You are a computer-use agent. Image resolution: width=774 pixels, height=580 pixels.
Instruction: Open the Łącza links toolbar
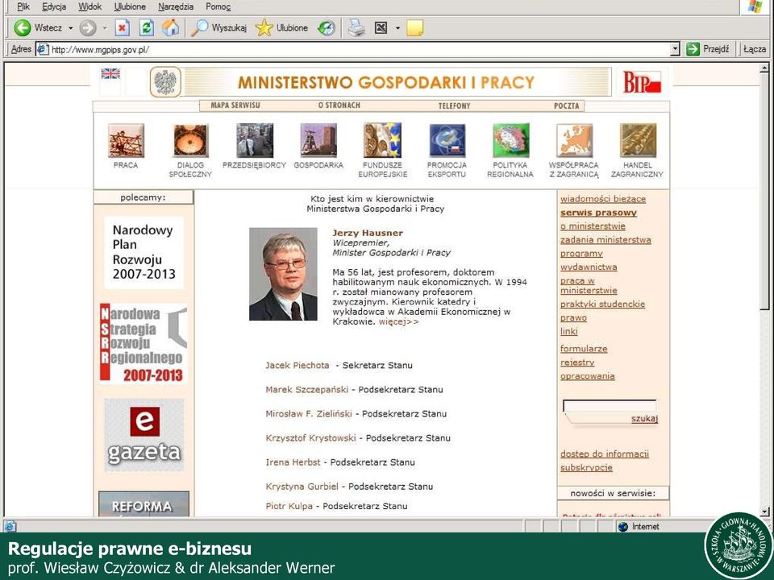click(755, 49)
